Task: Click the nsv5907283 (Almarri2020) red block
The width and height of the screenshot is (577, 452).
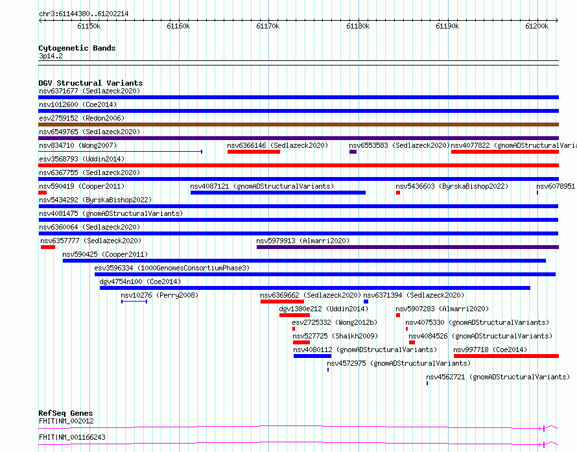Action: click(398, 315)
